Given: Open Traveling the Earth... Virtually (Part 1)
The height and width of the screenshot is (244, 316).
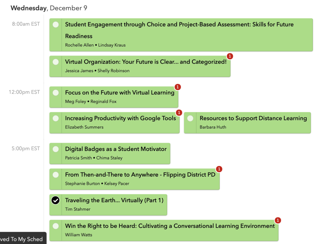Looking at the screenshot, I should click(114, 200).
